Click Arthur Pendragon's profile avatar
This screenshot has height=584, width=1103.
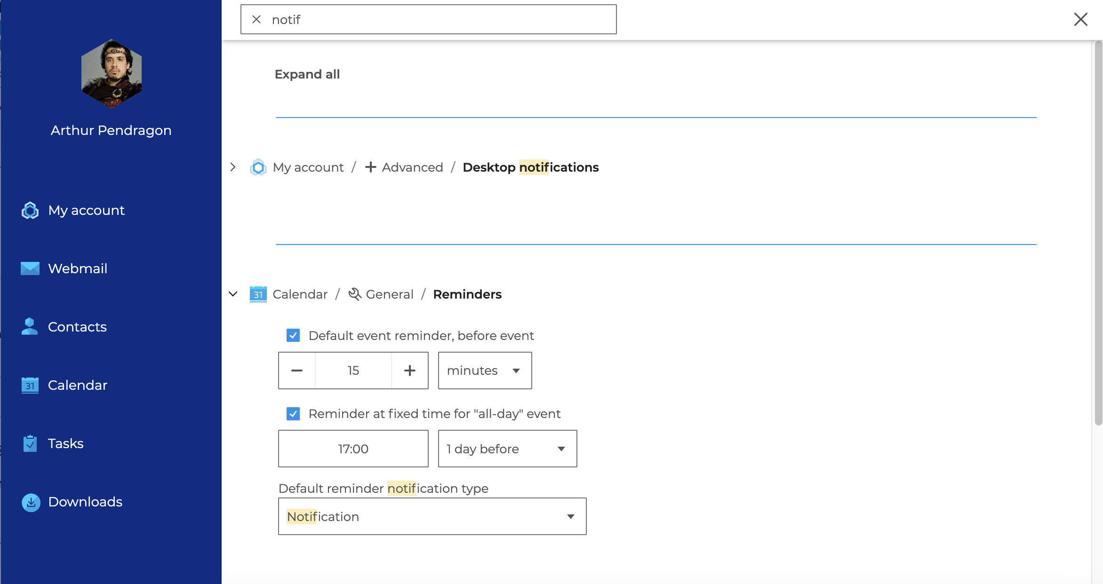click(x=112, y=74)
